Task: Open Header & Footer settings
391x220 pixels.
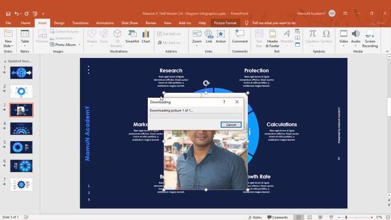Action: click(272, 38)
